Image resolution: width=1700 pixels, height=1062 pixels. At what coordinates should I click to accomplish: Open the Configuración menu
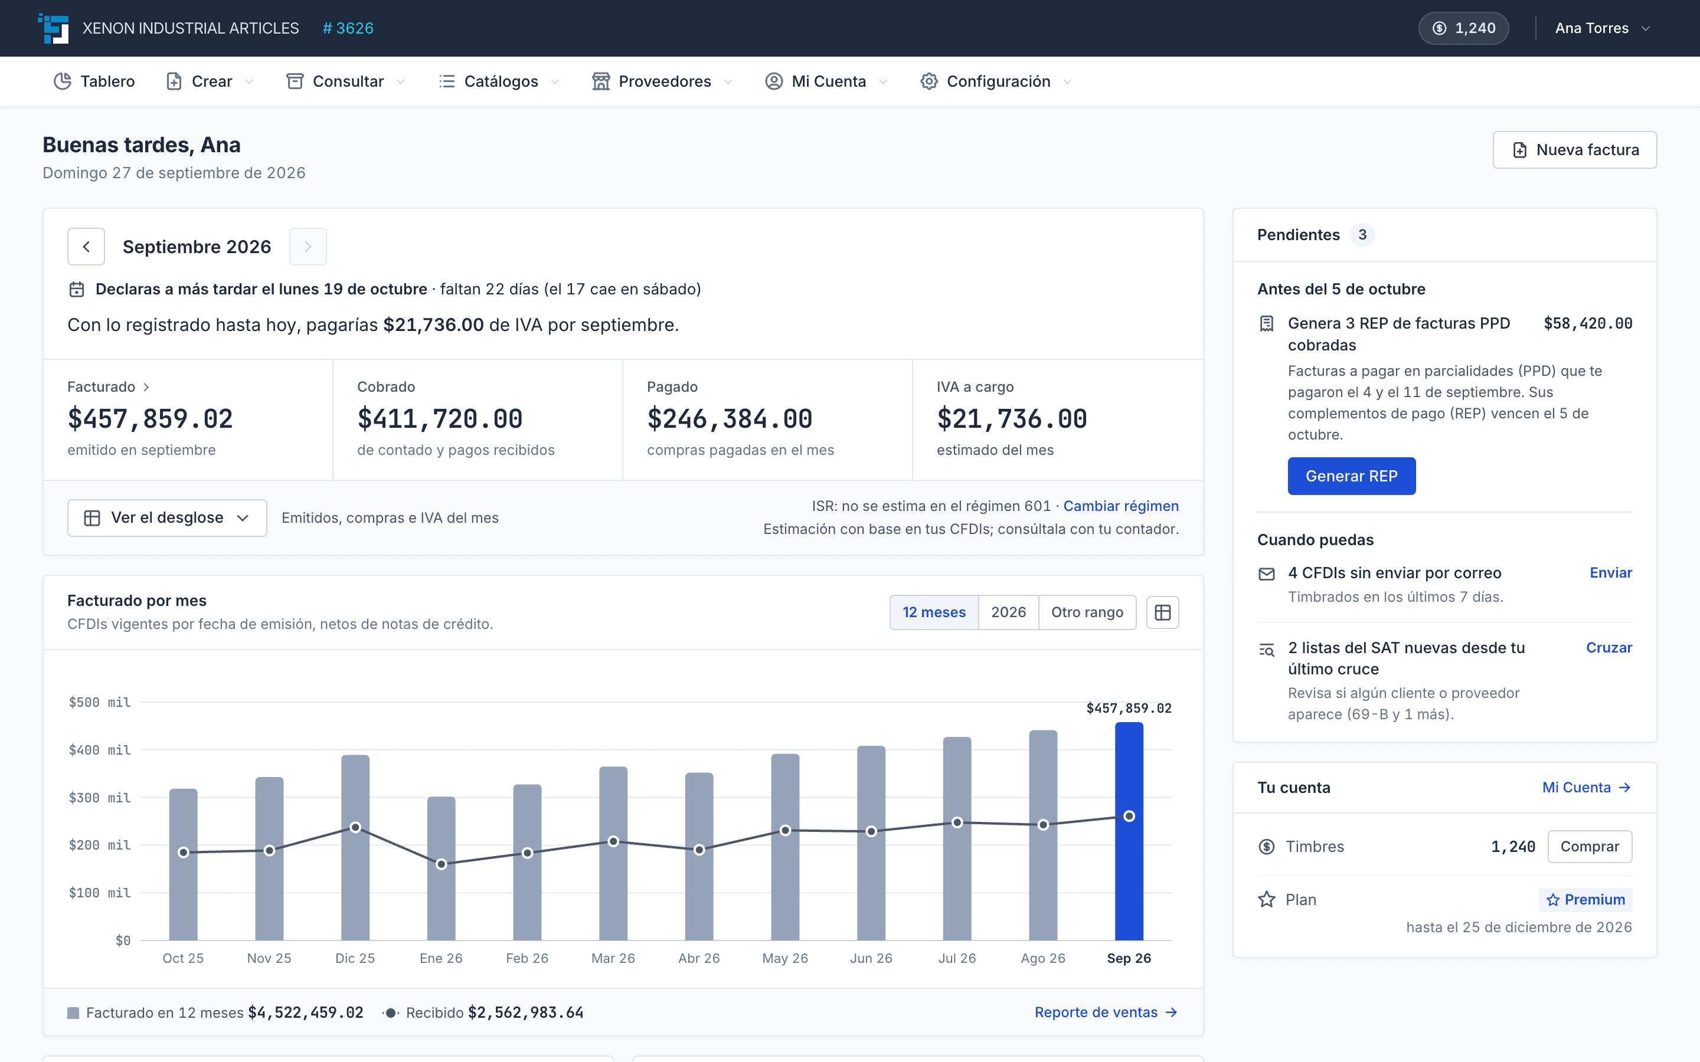tap(997, 81)
